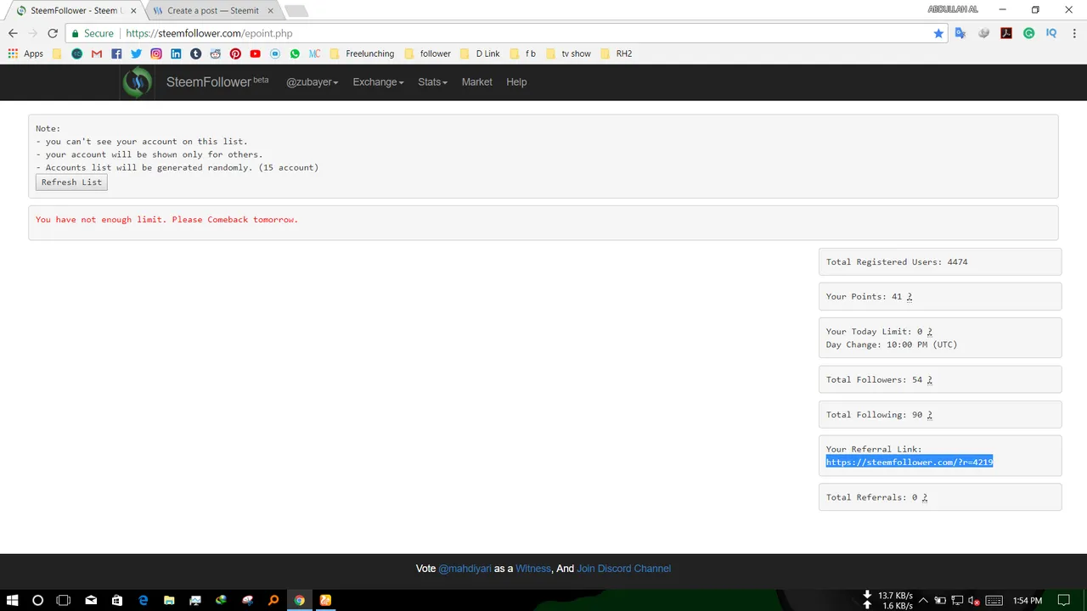
Task: Go back using browser back arrow
Action: tap(13, 33)
